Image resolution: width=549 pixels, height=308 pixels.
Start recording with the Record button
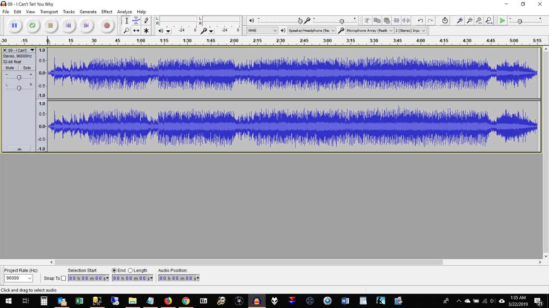(107, 26)
